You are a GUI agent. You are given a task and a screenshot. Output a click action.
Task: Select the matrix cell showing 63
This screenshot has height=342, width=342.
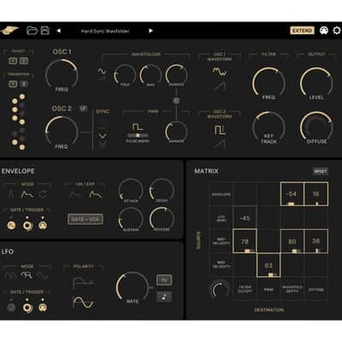pos(268,265)
